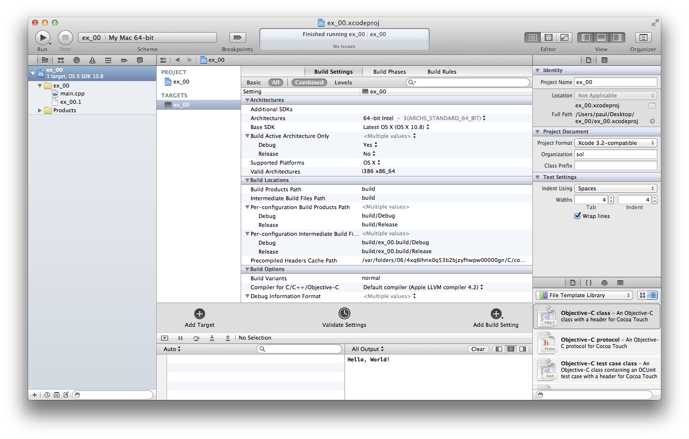The image size is (689, 439).
Task: Show the Project navigator folder icon
Action: tap(45, 60)
